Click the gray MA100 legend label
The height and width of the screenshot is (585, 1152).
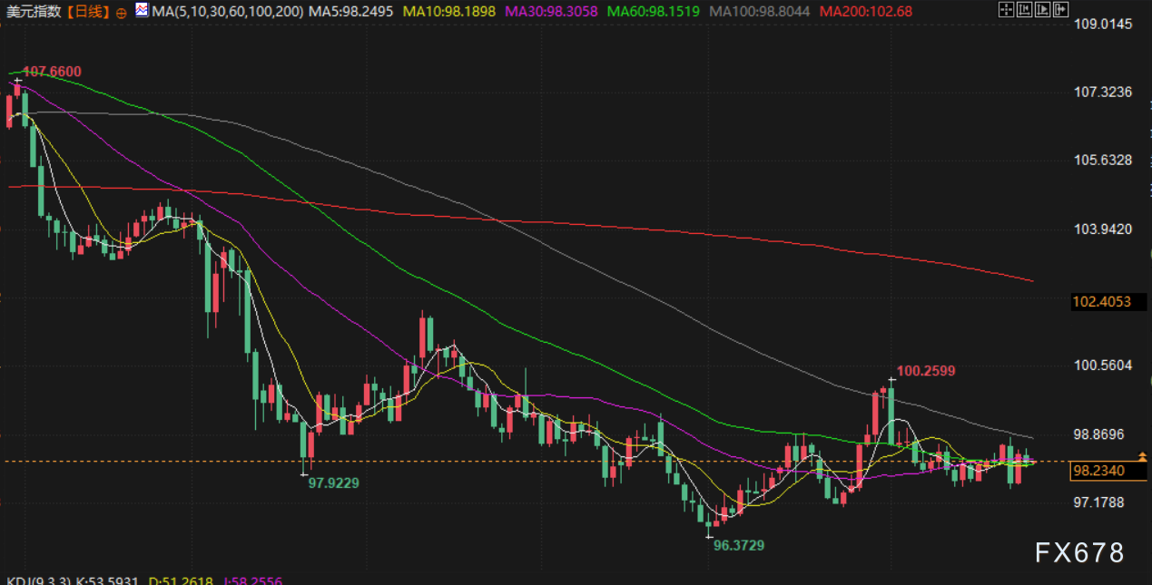[760, 12]
